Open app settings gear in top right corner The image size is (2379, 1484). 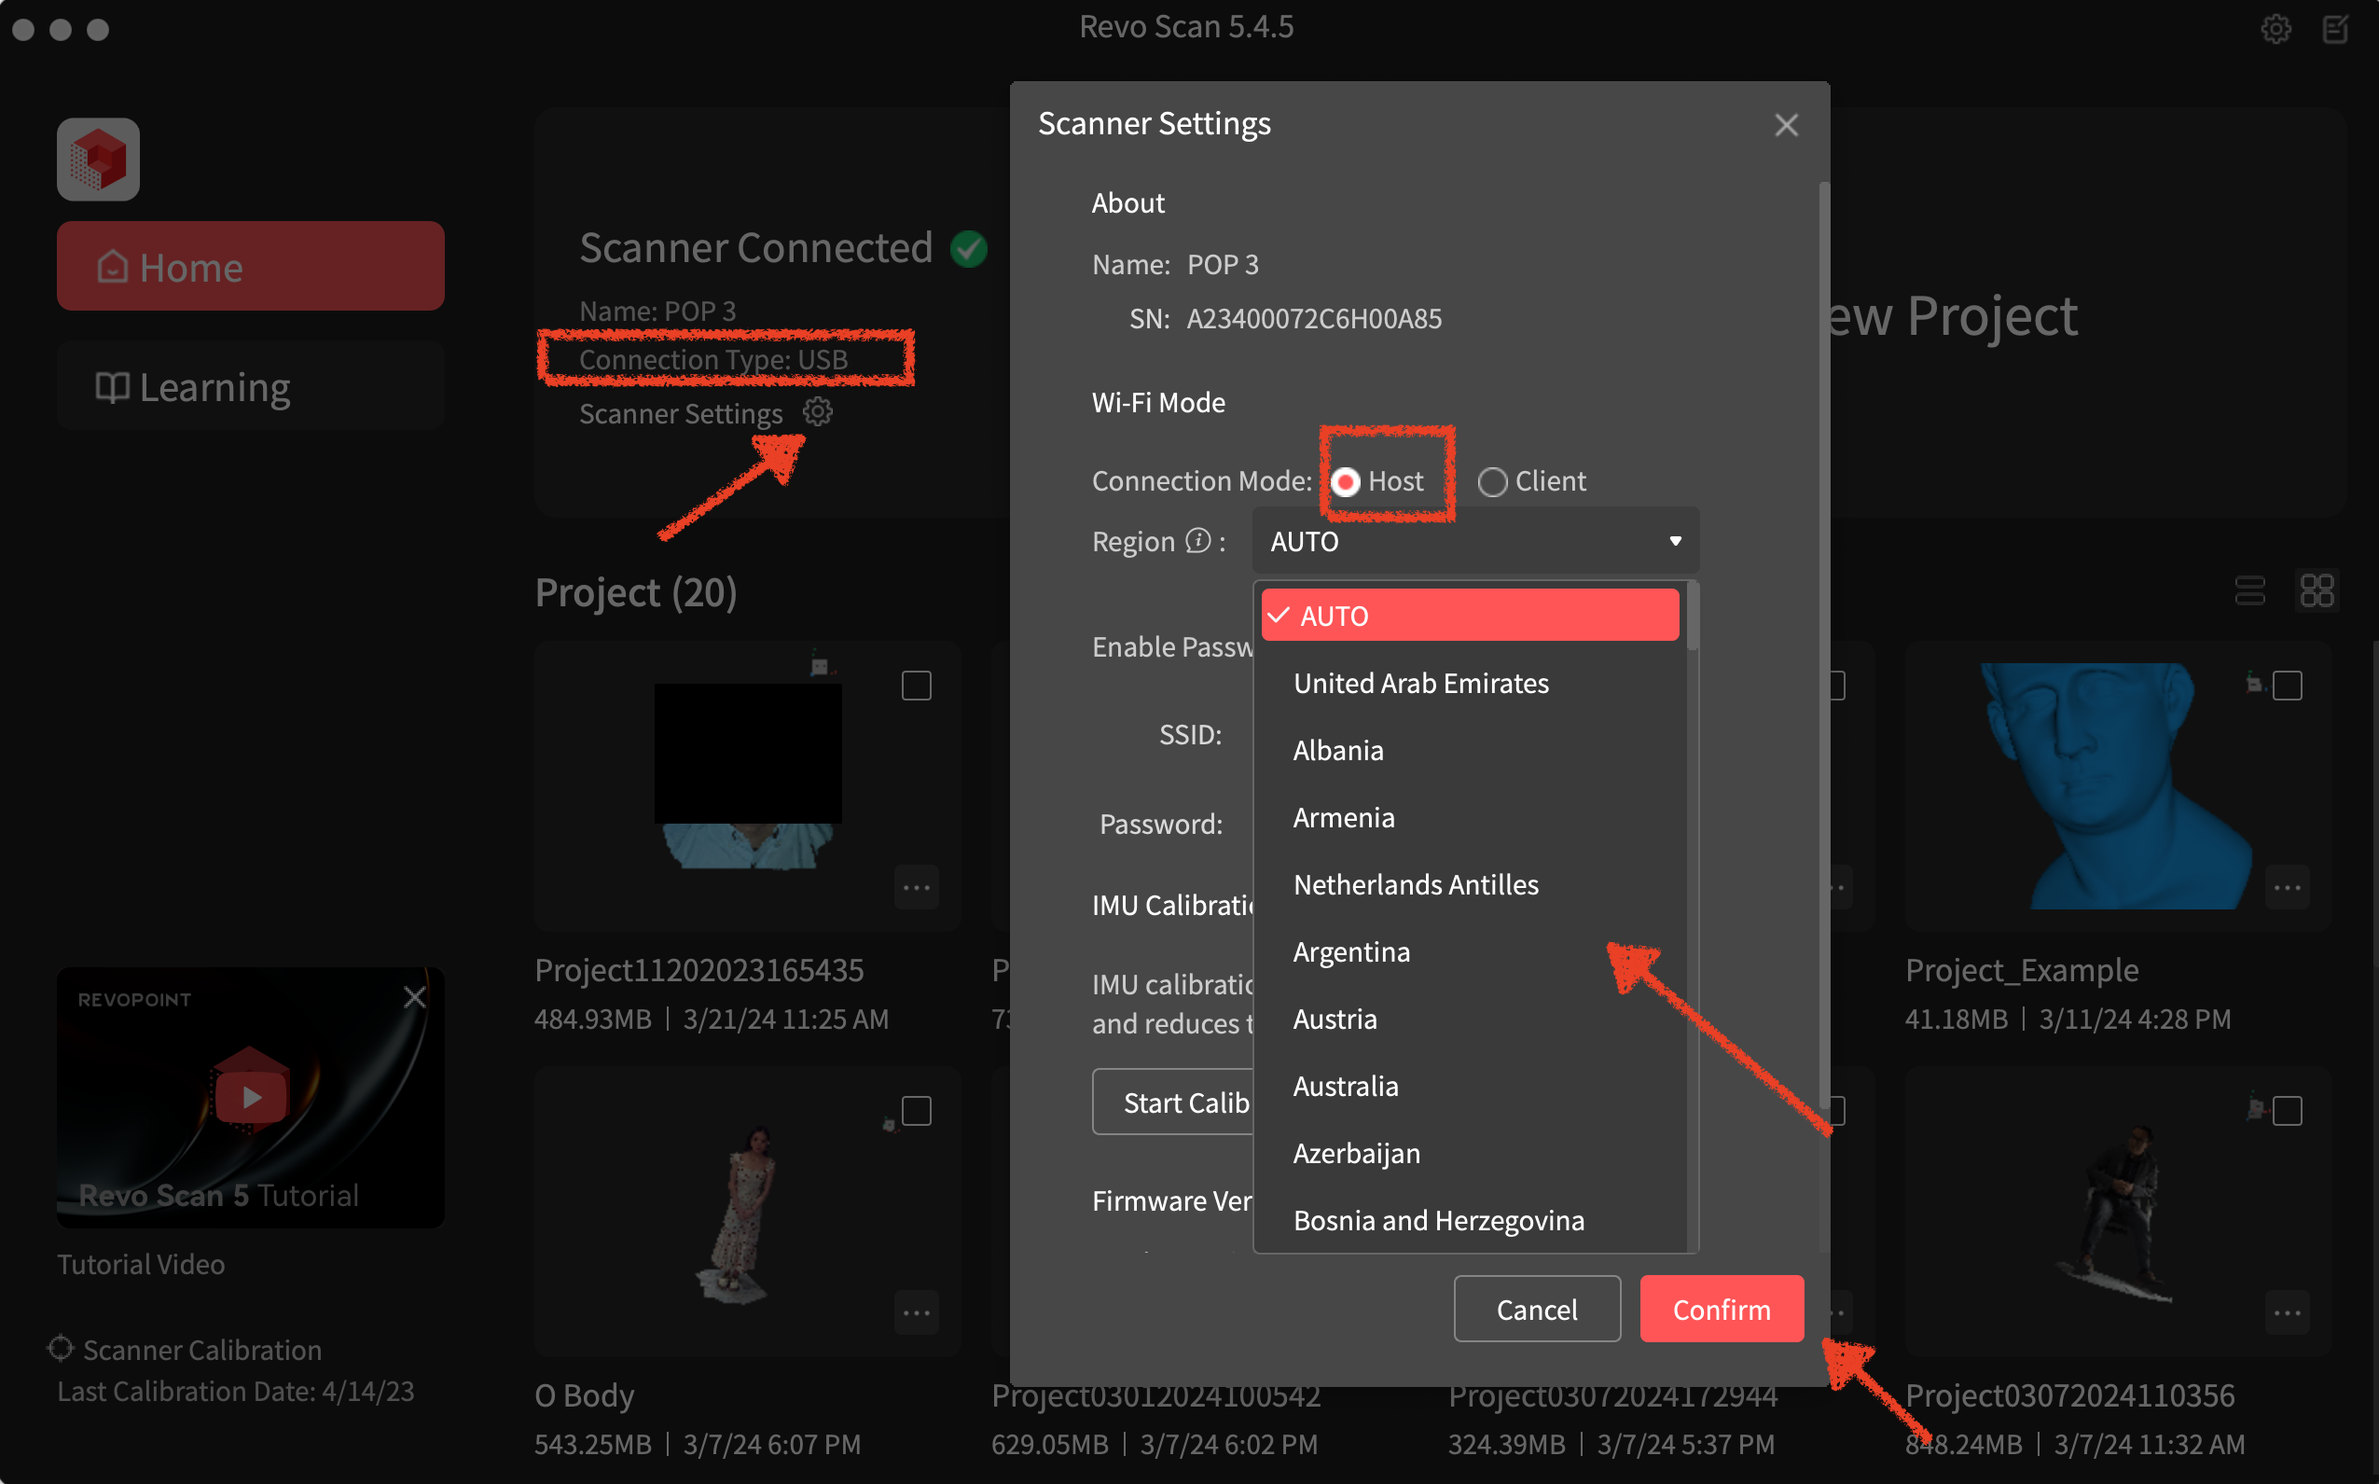(2276, 29)
